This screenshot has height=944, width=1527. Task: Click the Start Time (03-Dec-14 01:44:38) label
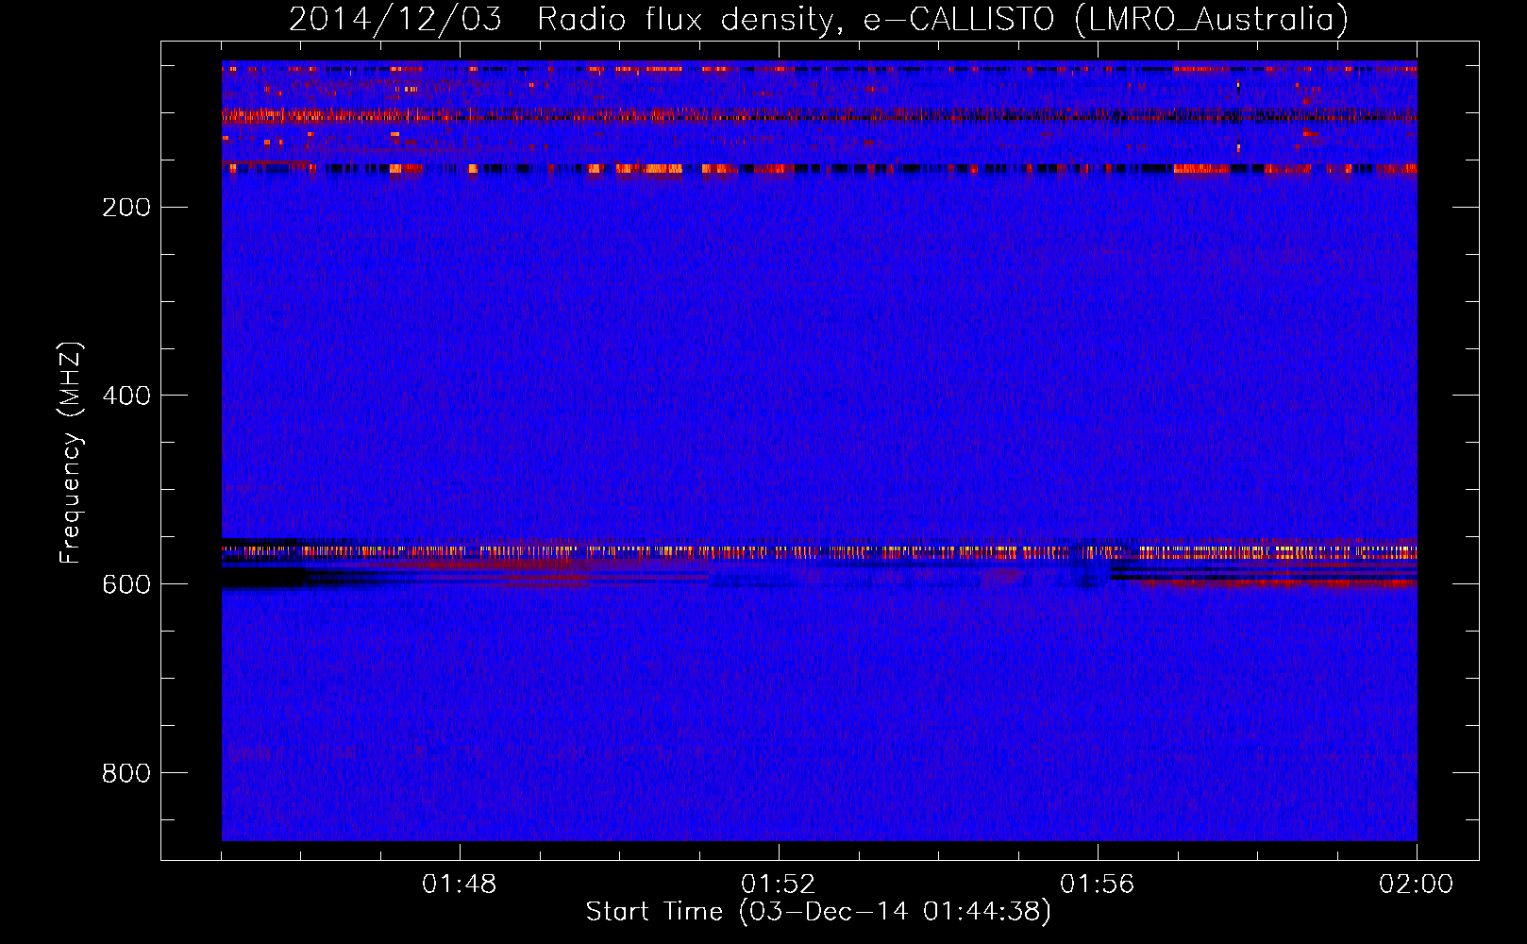coord(818,912)
